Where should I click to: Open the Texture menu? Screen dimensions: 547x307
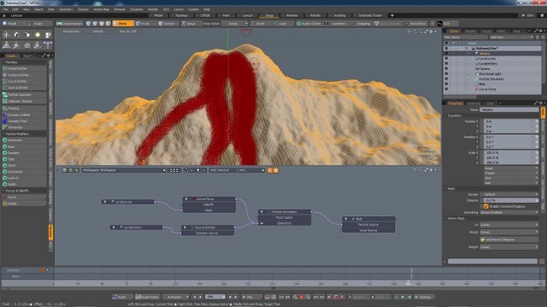(83, 9)
